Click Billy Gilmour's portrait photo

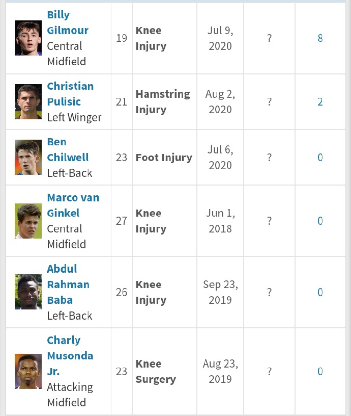coord(28,38)
